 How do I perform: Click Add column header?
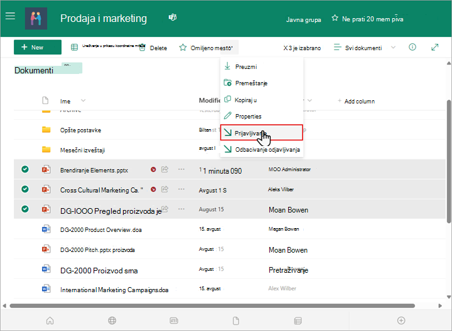pyautogui.click(x=357, y=101)
